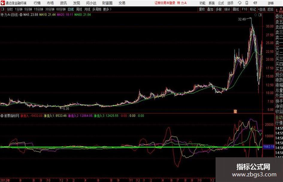Click the 32.49 high price label
Image resolution: width=283 pixels, height=182 pixels.
(242, 19)
